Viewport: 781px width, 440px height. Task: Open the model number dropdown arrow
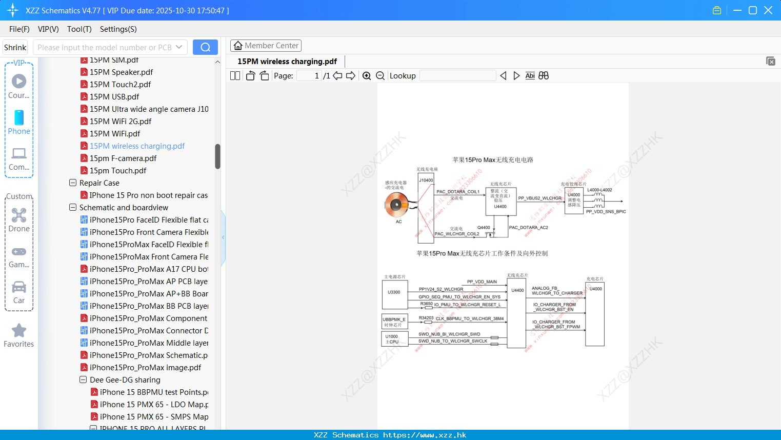coord(179,47)
